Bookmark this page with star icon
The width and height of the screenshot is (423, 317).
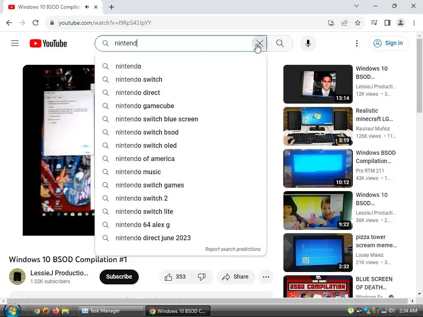[x=358, y=23]
